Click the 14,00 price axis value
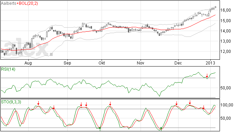236x132 pixels. [x=225, y=31]
